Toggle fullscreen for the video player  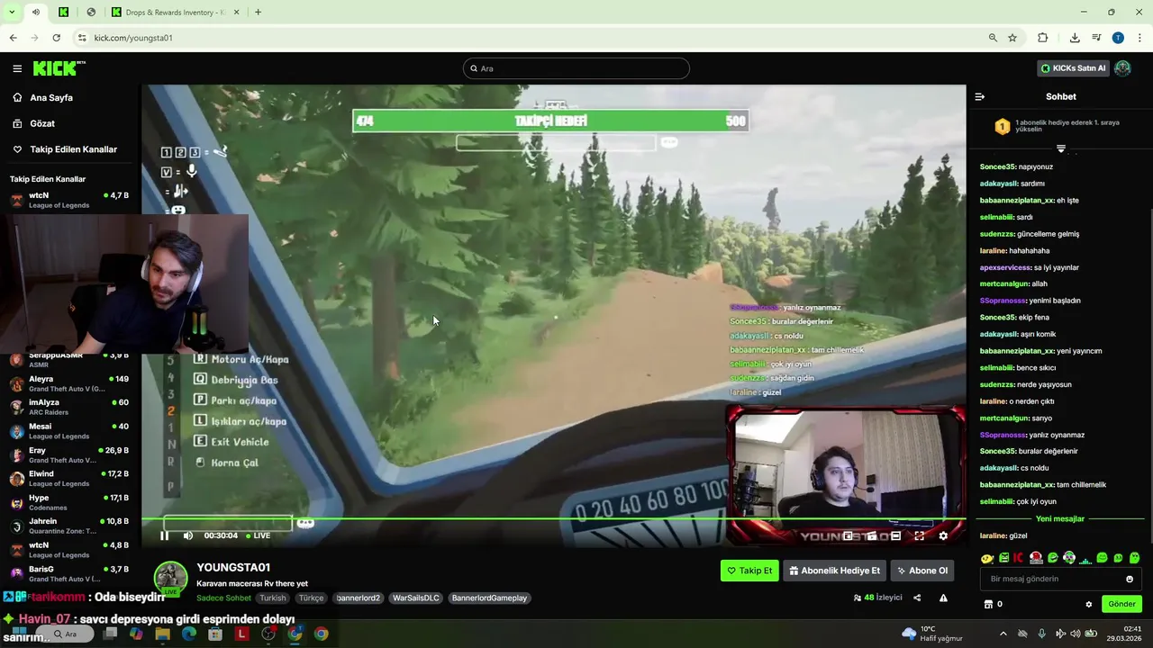pos(919,535)
